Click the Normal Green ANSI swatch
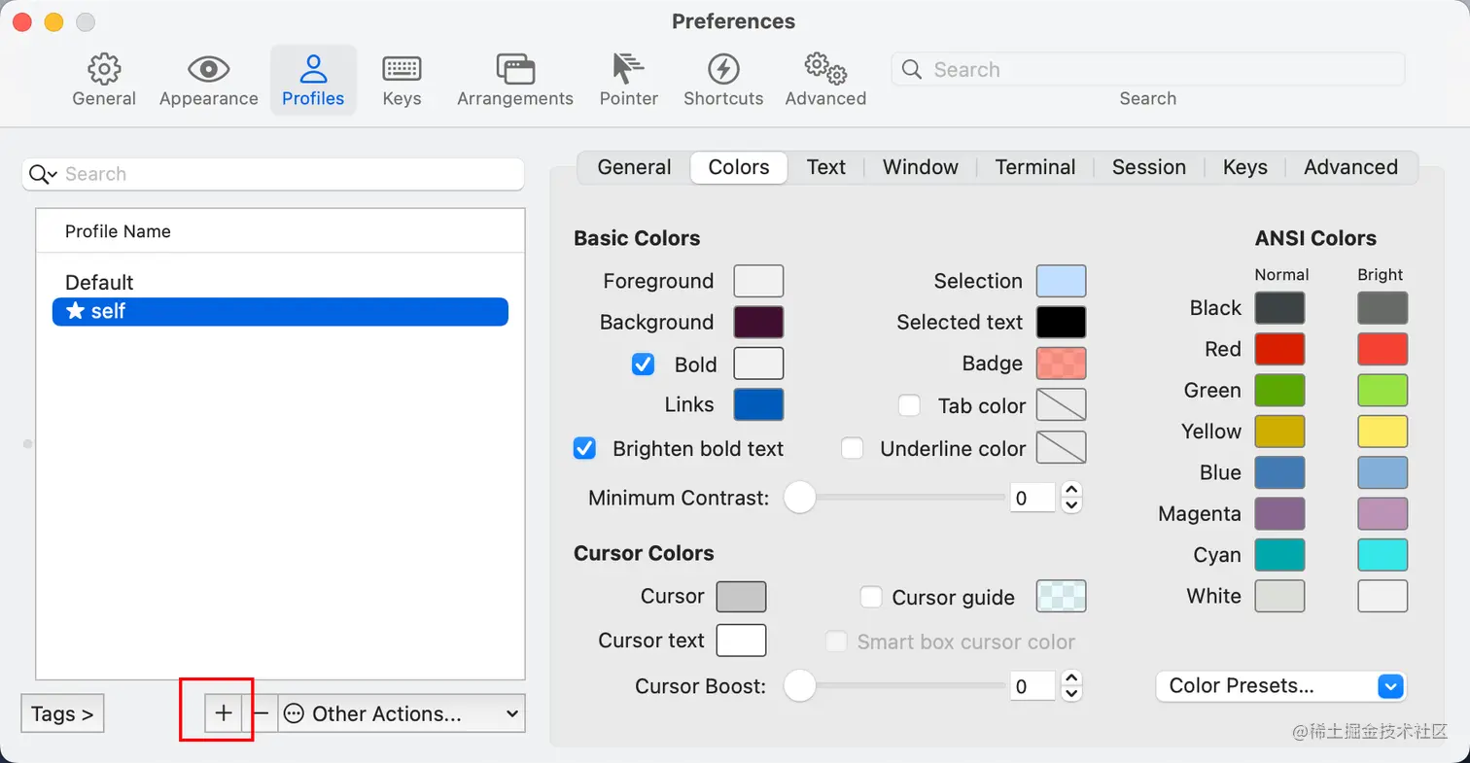Image resolution: width=1470 pixels, height=763 pixels. (1279, 390)
